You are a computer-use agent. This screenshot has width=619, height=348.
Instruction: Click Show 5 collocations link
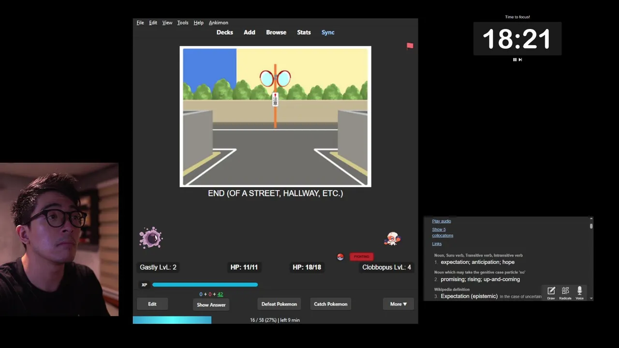click(442, 232)
